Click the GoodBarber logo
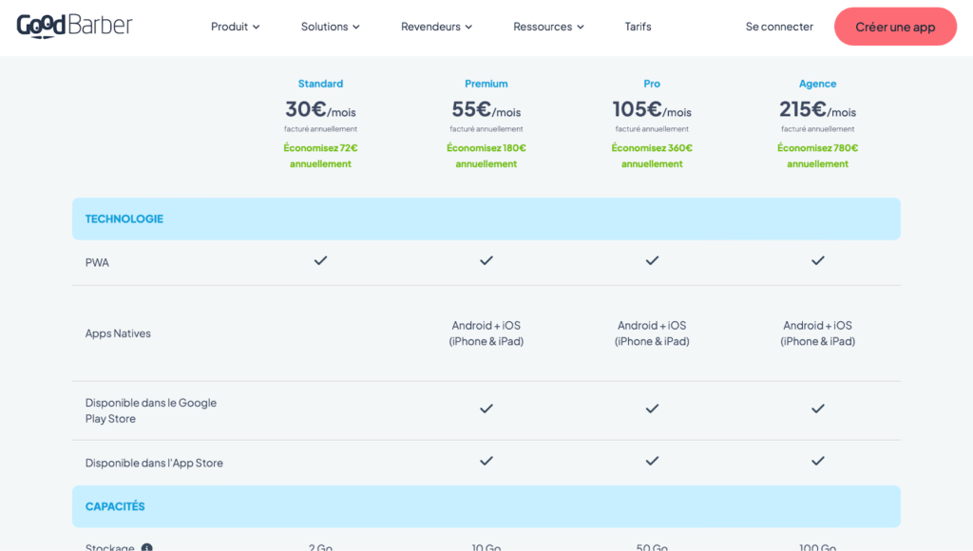 tap(74, 26)
